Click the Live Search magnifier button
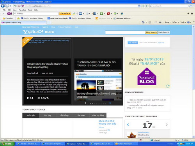The image size is (195, 146). point(190,6)
